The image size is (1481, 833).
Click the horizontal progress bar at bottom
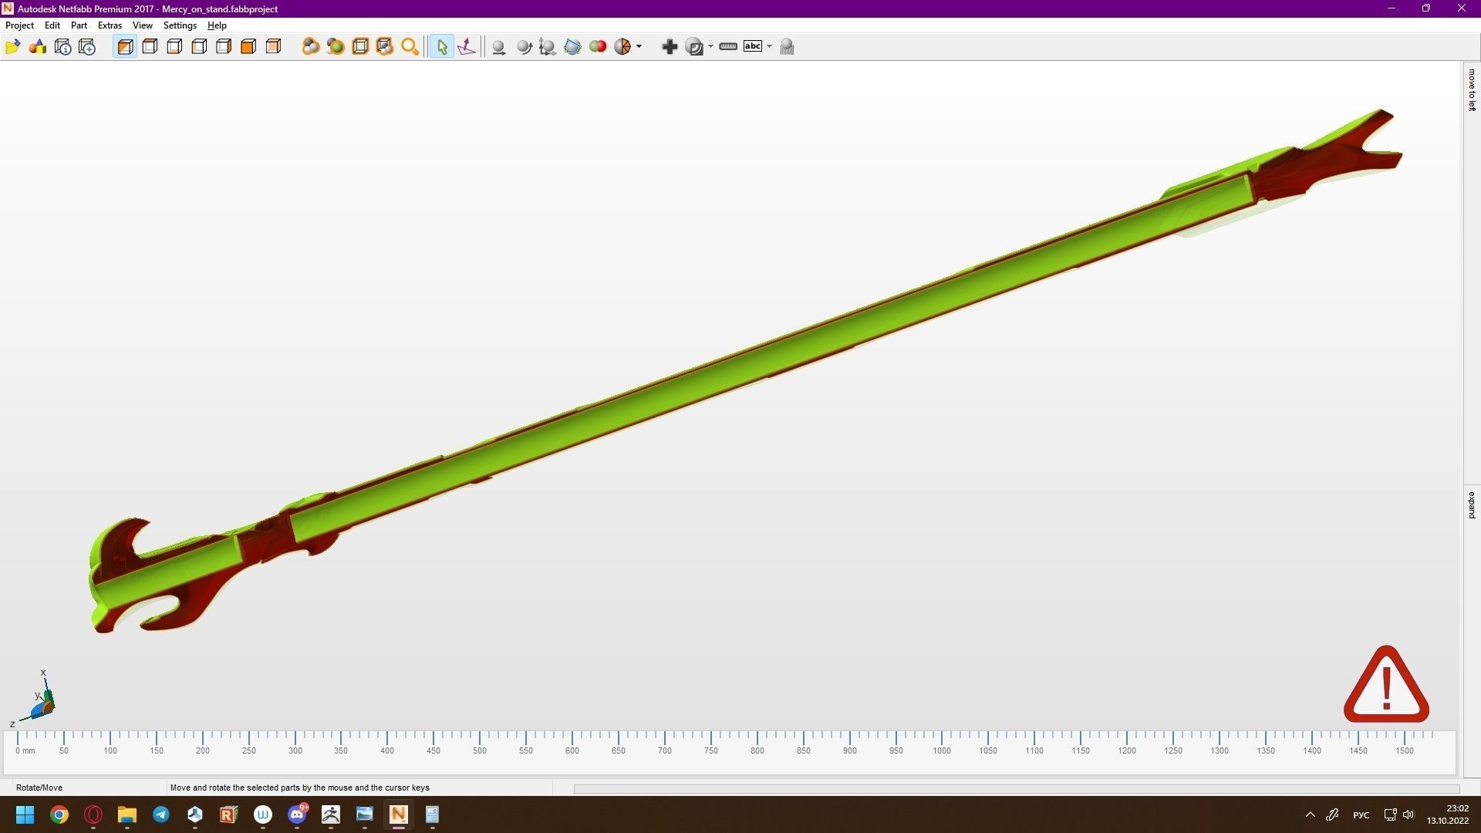tap(1016, 788)
